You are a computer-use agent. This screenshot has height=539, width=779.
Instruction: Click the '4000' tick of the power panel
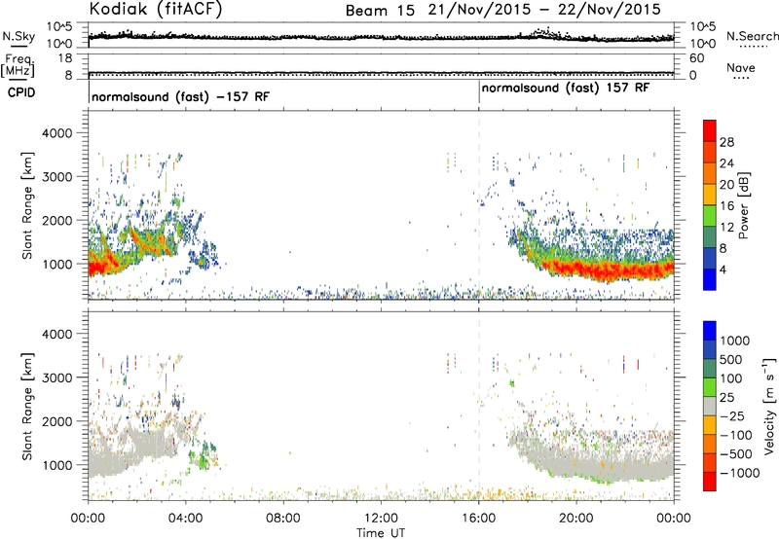[x=57, y=133]
